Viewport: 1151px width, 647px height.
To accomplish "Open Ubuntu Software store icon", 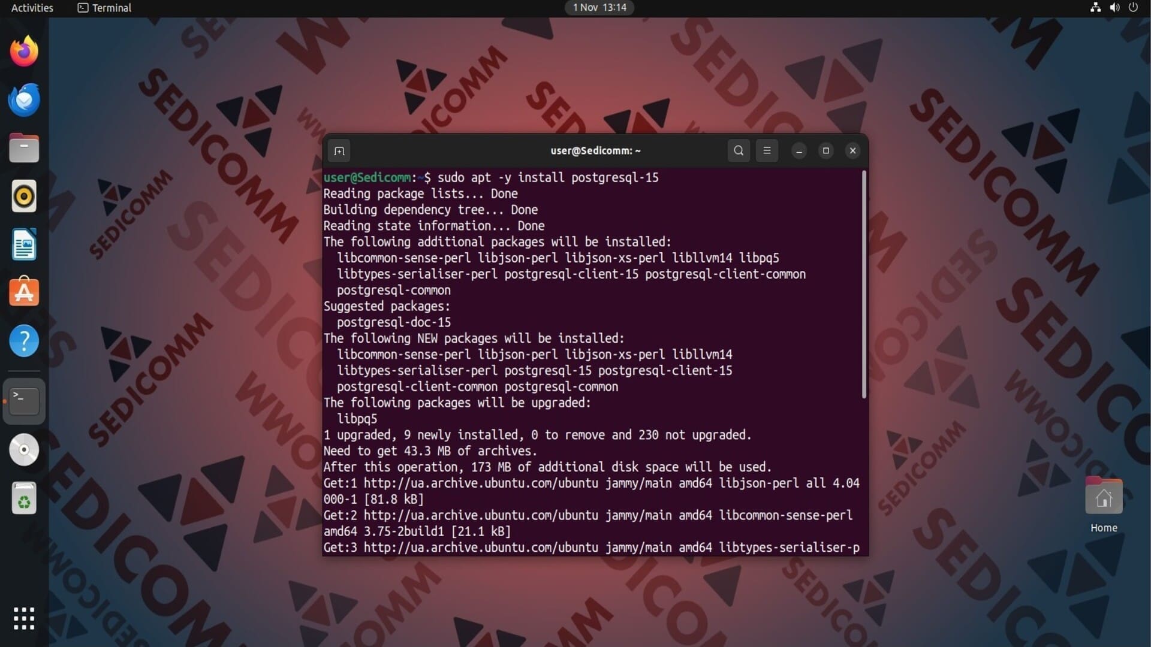I will (x=24, y=292).
